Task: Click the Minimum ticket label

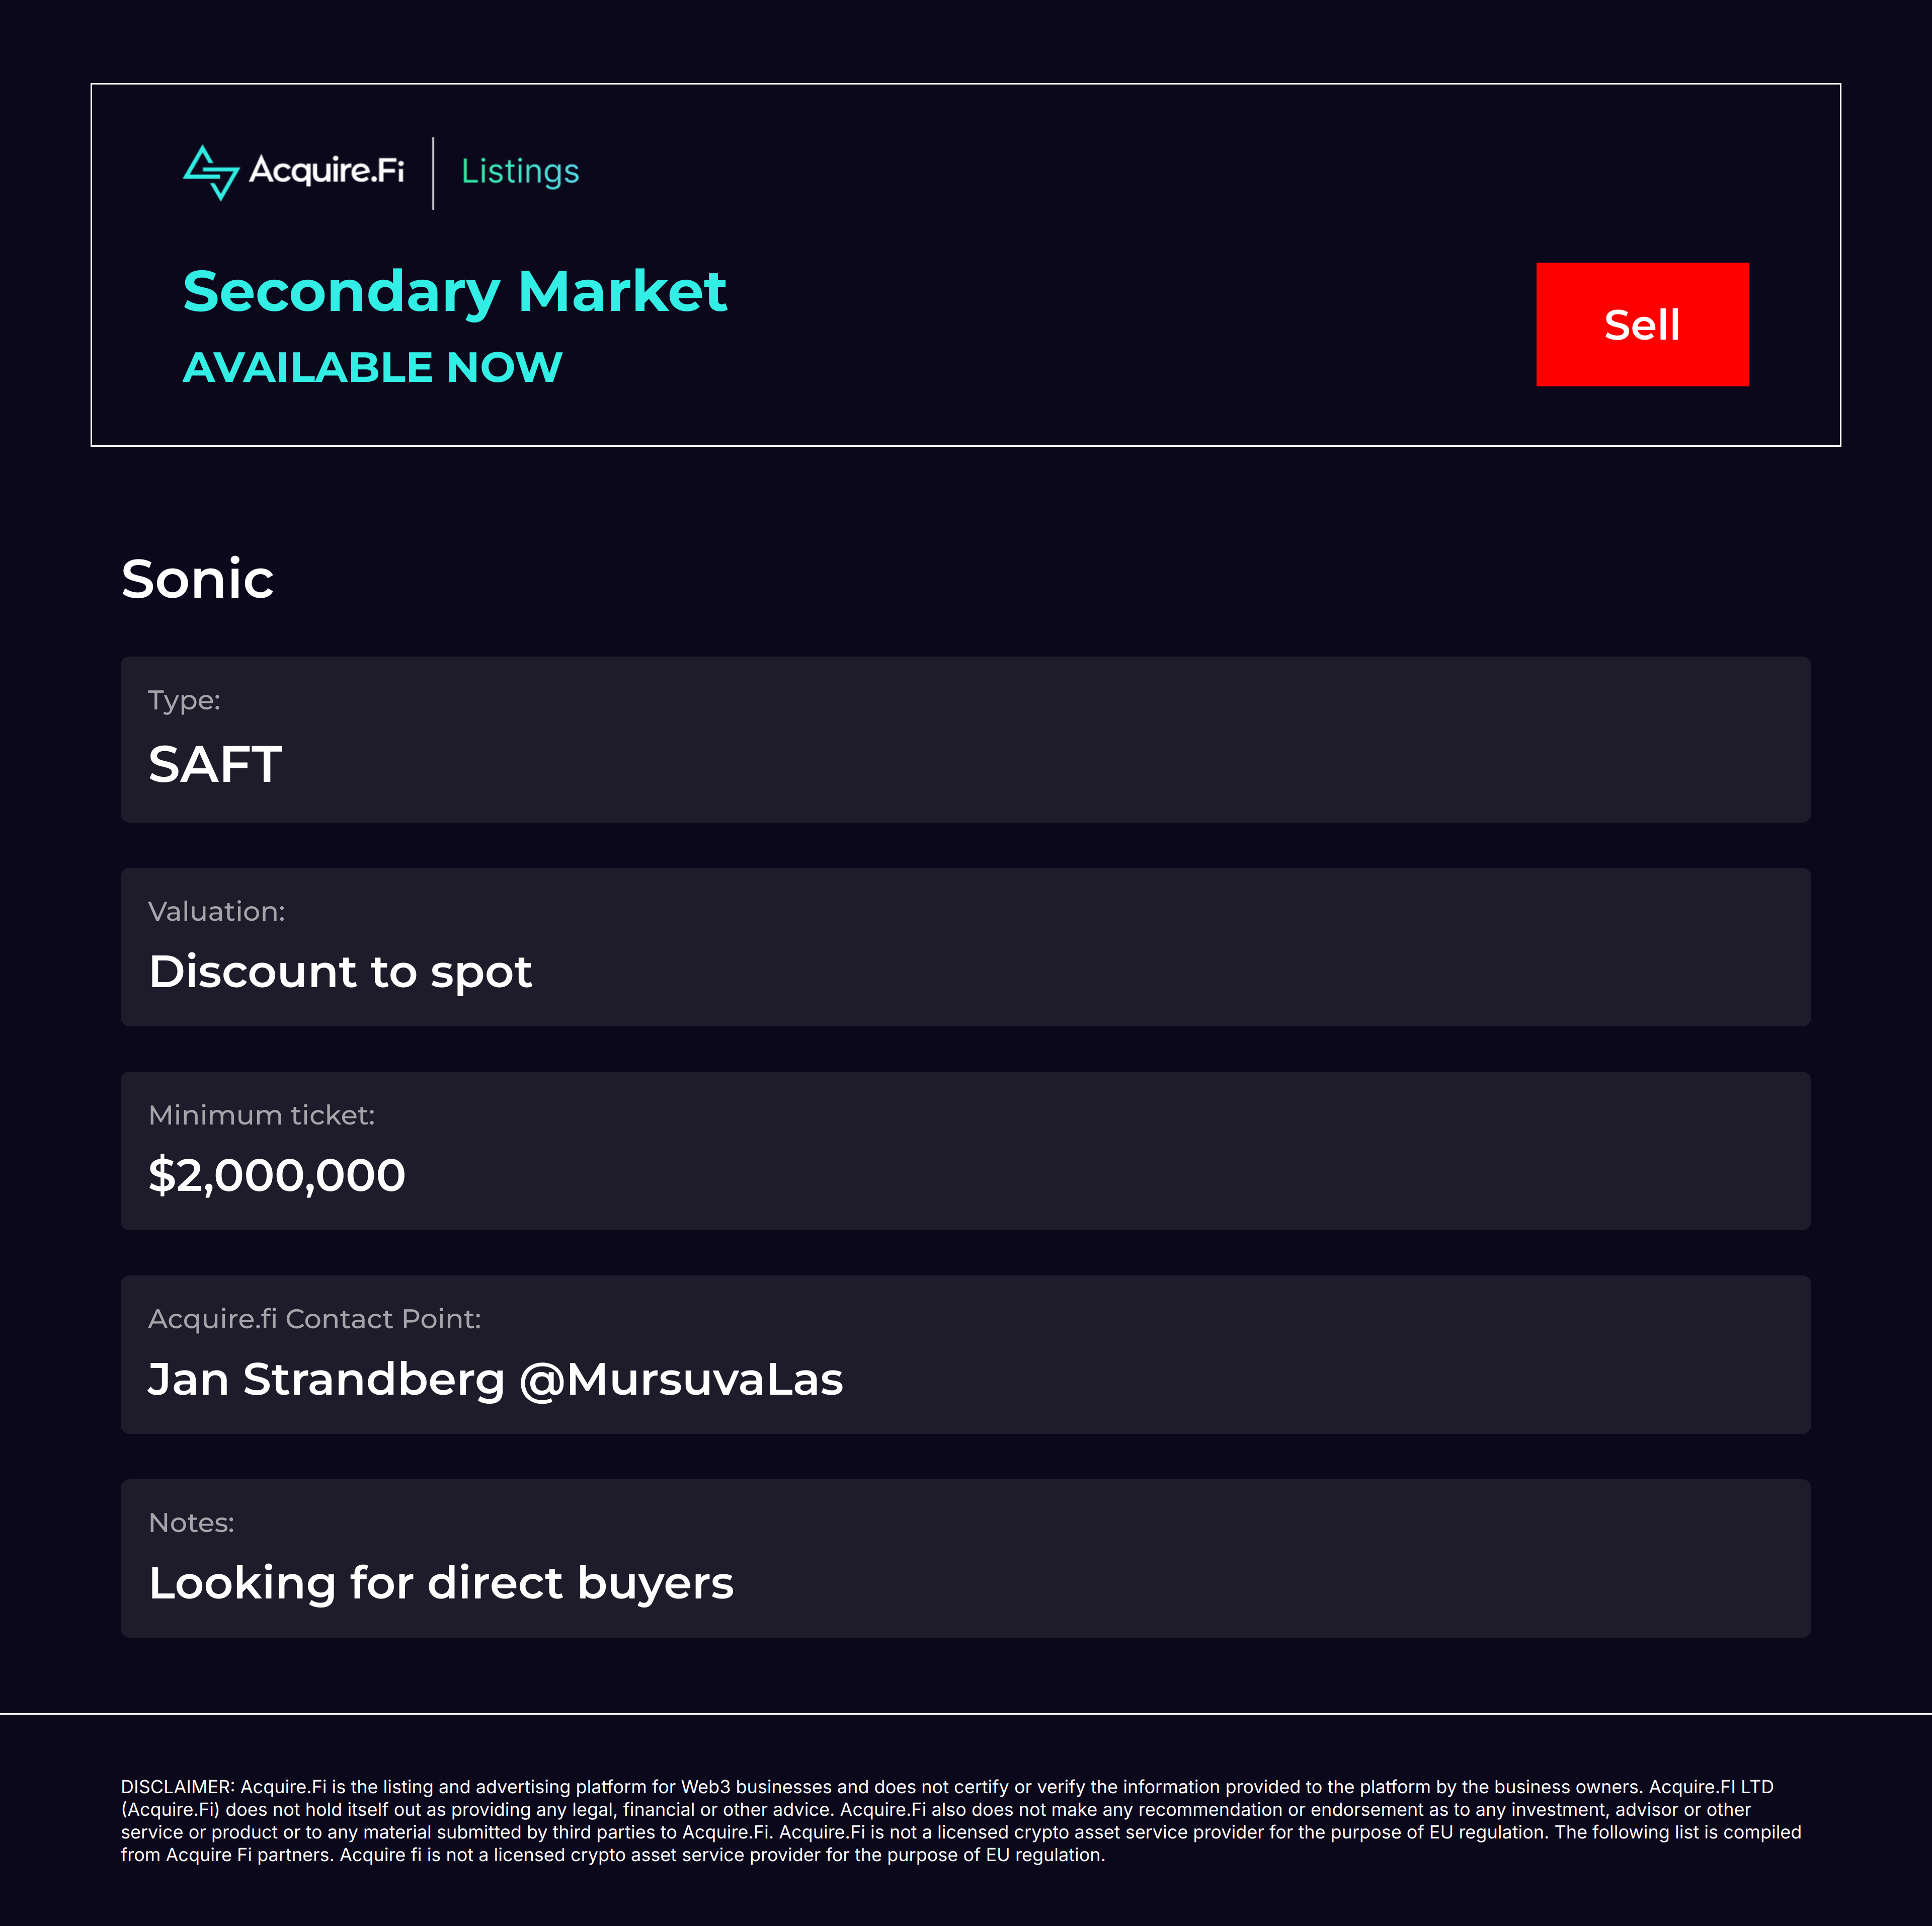Action: [261, 1115]
